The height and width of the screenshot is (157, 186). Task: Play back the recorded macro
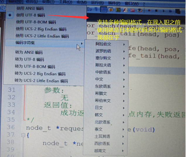coord(163,11)
